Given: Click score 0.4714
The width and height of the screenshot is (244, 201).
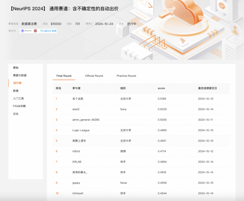Looking at the screenshot, I should tap(162, 151).
